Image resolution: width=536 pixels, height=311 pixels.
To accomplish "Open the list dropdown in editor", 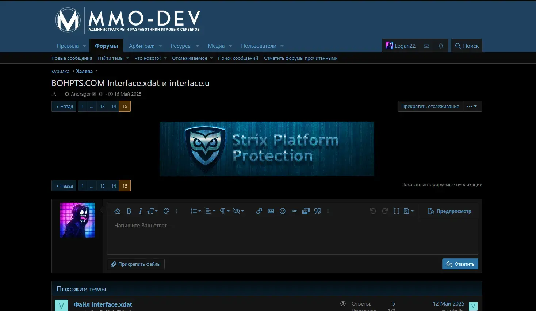I will pos(196,211).
